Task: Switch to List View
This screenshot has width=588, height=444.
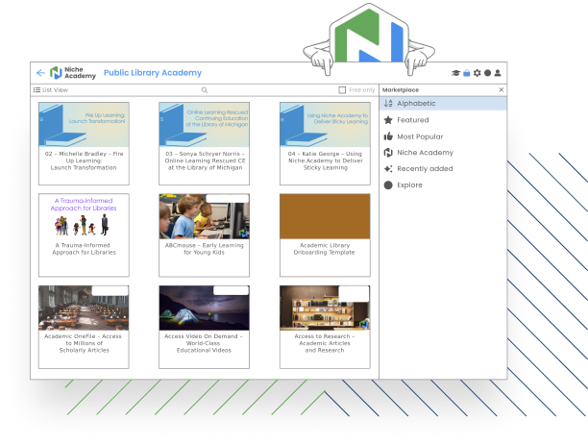Action: [51, 90]
